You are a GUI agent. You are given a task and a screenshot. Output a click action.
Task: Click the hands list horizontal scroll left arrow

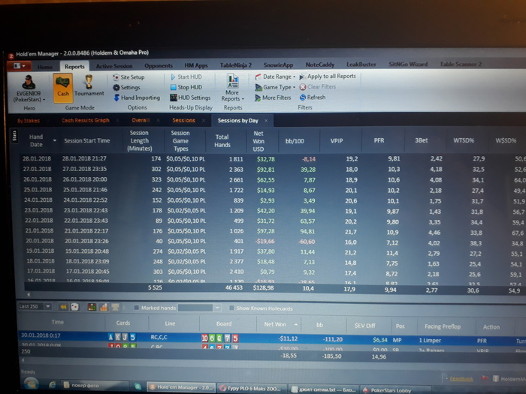(23, 360)
